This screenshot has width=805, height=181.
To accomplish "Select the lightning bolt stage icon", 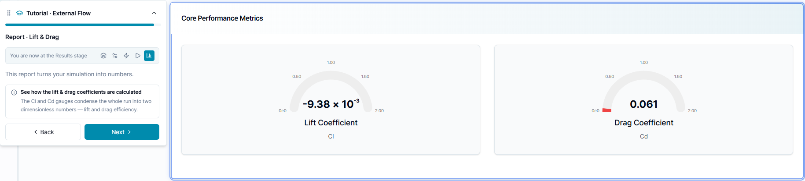I will coord(126,56).
